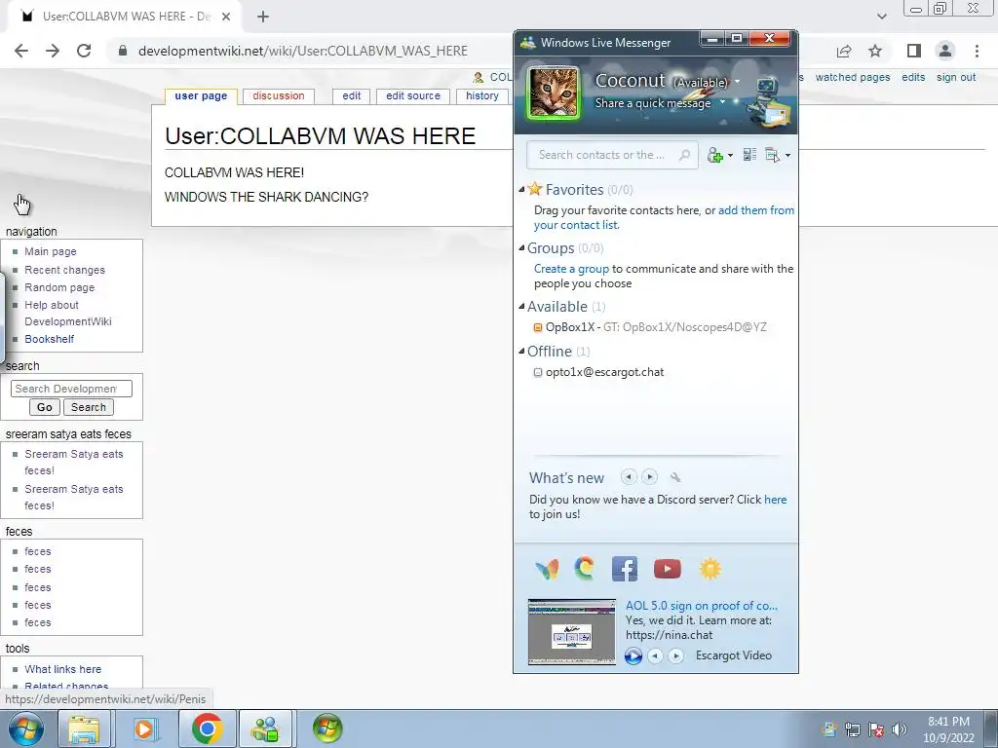
Task: Open the Facebook icon in Messenger
Action: click(625, 569)
